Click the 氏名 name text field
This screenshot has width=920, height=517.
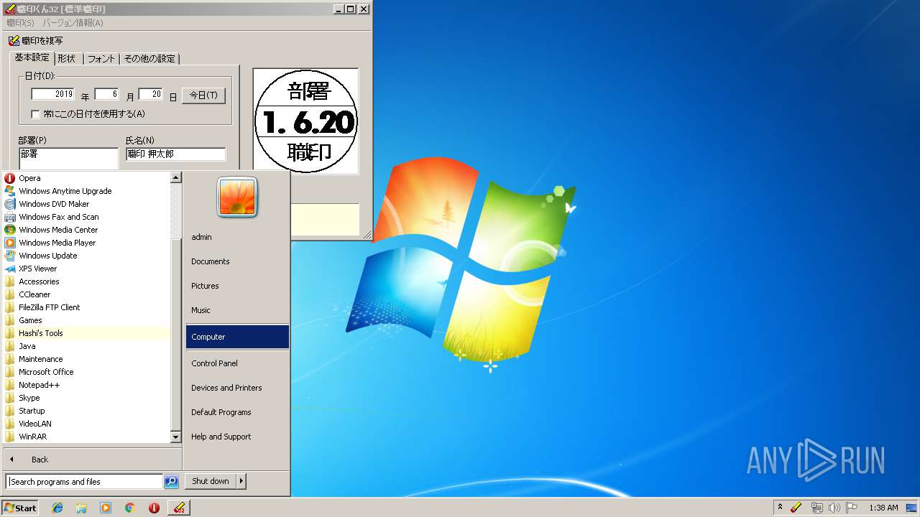175,154
